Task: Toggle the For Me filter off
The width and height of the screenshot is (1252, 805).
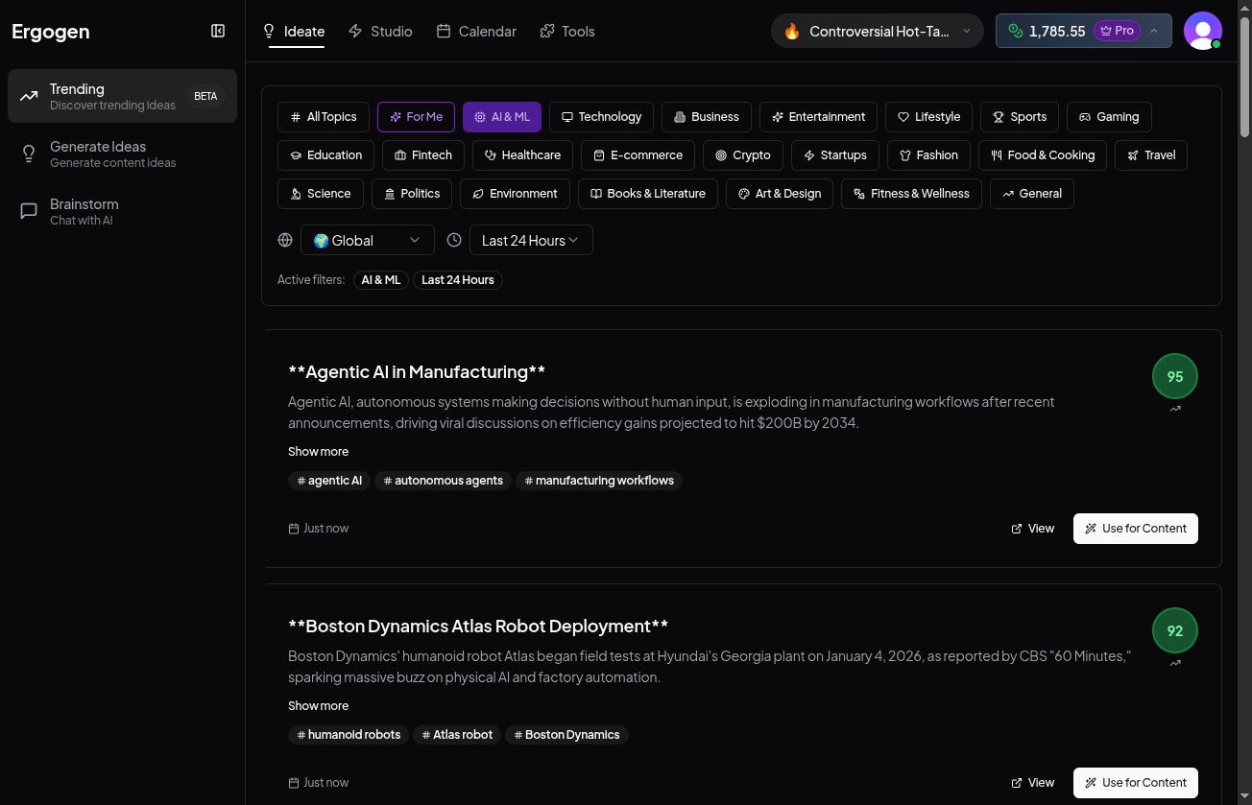Action: [x=416, y=116]
